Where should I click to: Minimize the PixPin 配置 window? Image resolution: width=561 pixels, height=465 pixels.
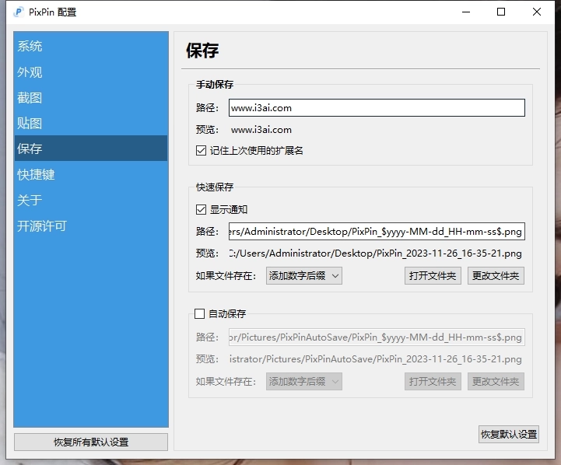(x=466, y=12)
